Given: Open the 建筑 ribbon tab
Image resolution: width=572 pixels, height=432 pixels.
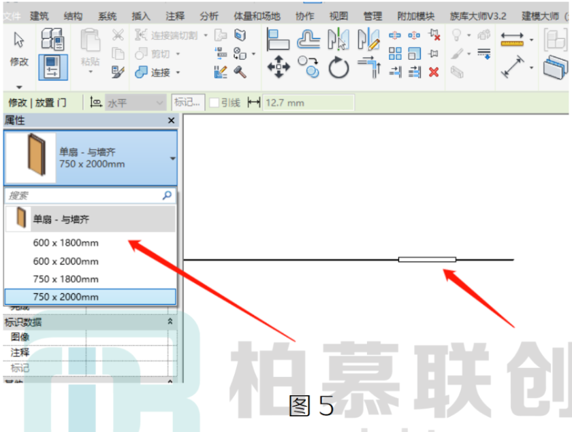Looking at the screenshot, I should 39,16.
